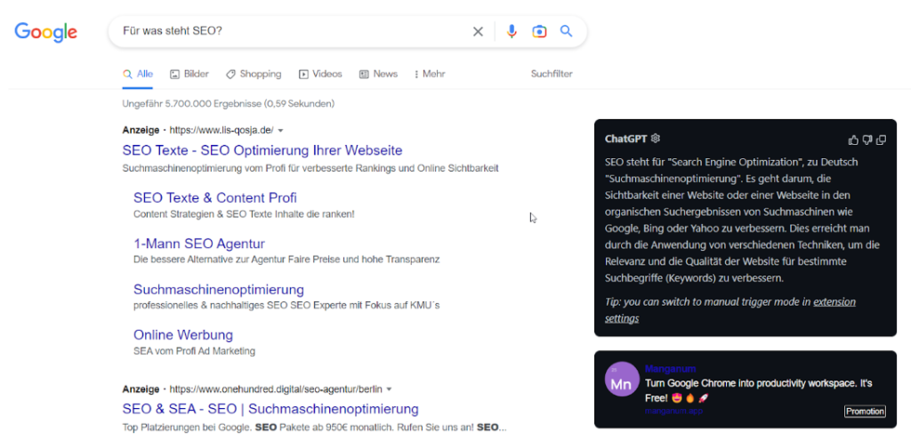
Task: Open the Suchfilter options
Action: point(552,74)
